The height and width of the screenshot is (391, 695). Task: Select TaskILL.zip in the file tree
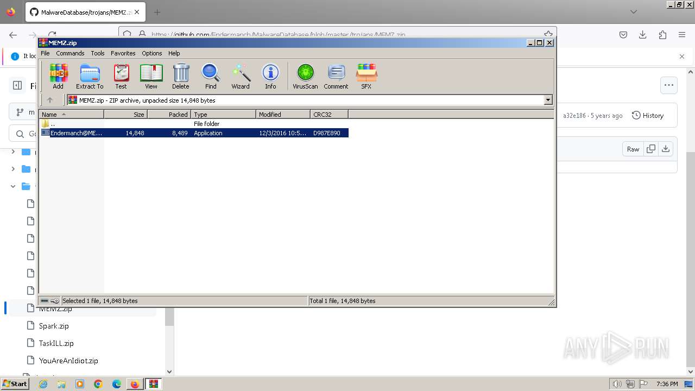click(56, 343)
